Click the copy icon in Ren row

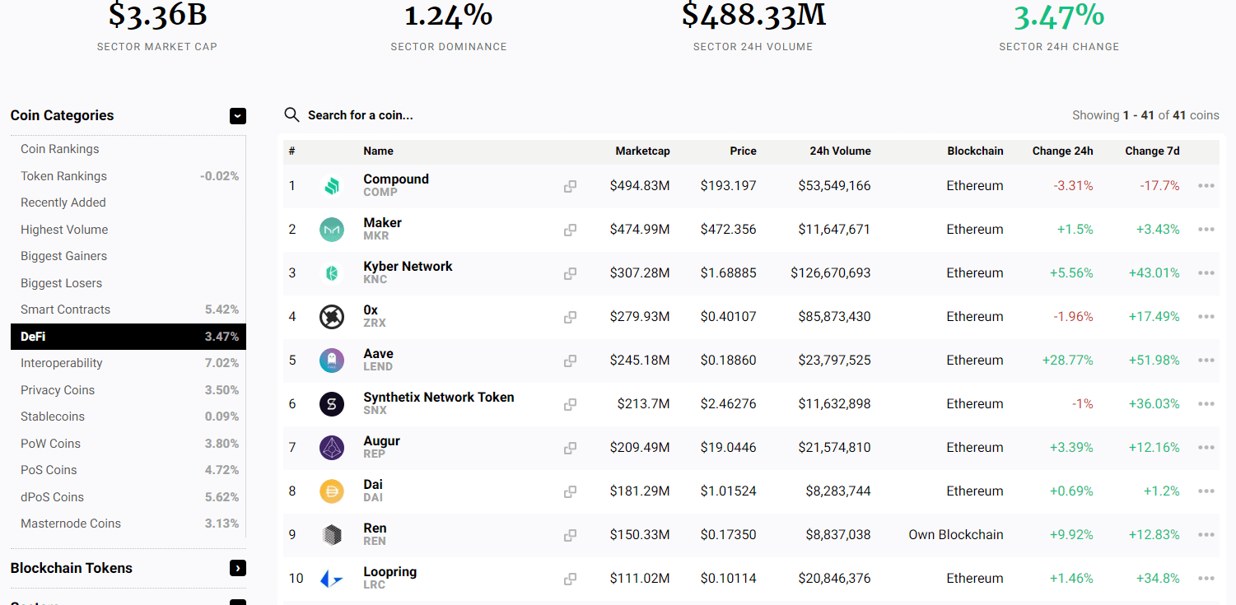pyautogui.click(x=570, y=535)
